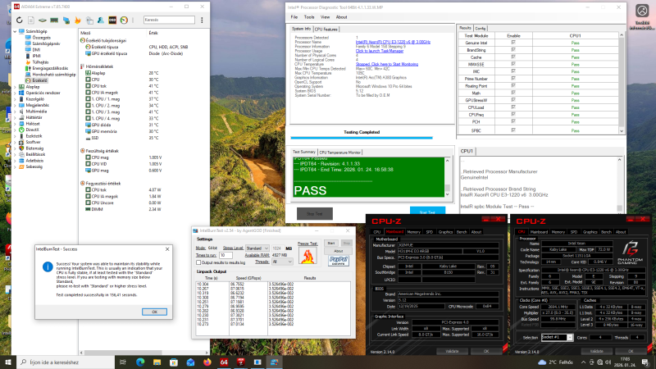Open AIDA64 stability test flame icon
Image resolution: width=656 pixels, height=369 pixels.
coord(78,20)
